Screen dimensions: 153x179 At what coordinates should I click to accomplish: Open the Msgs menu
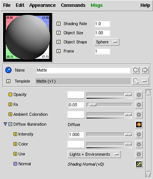(x=97, y=5)
